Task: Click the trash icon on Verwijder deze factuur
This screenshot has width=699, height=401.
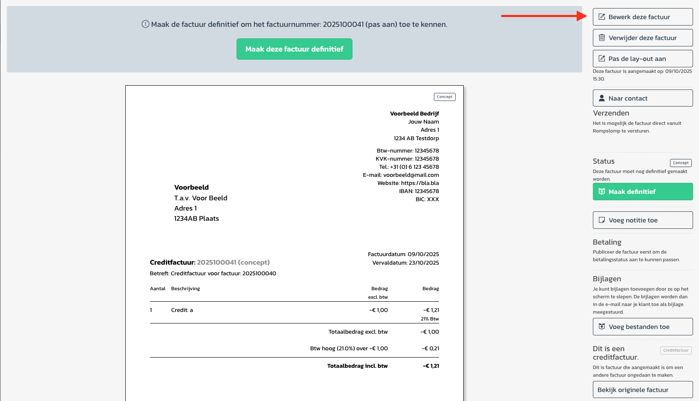Action: (602, 38)
